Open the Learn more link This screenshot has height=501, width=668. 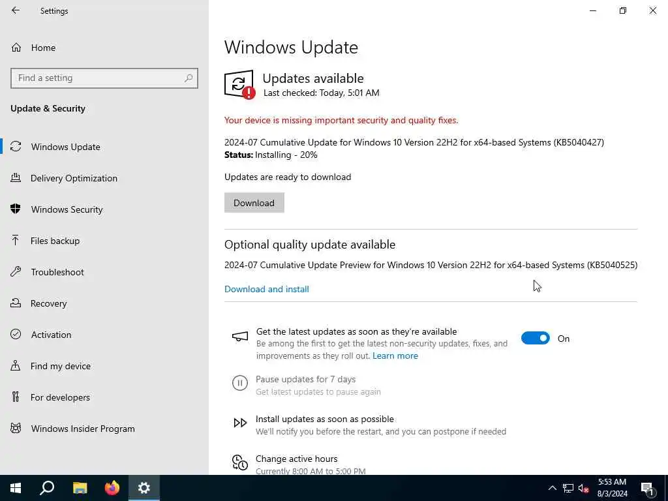[395, 356]
